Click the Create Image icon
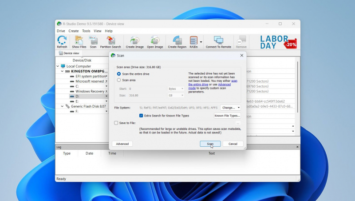Image resolution: width=355 pixels, height=201 pixels. coord(135,42)
